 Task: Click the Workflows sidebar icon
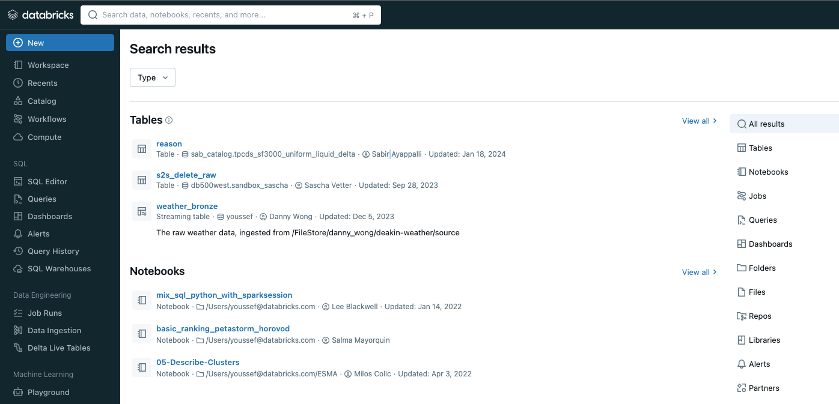18,119
